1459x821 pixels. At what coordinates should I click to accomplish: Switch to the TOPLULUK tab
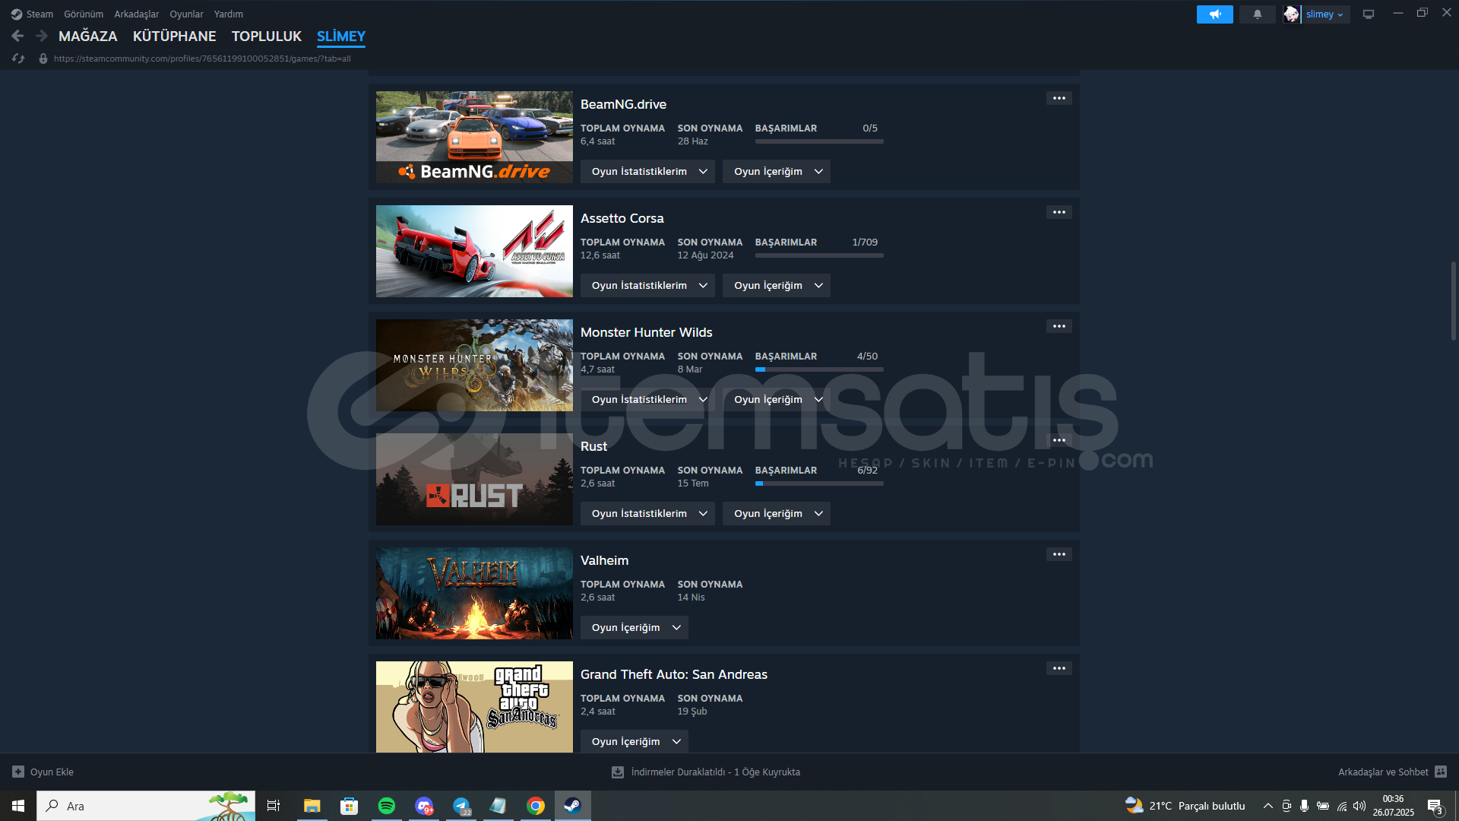pos(267,36)
